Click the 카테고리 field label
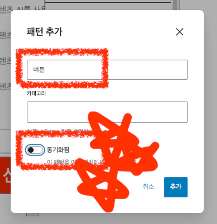Image resolution: width=217 pixels, height=224 pixels. pos(36,93)
